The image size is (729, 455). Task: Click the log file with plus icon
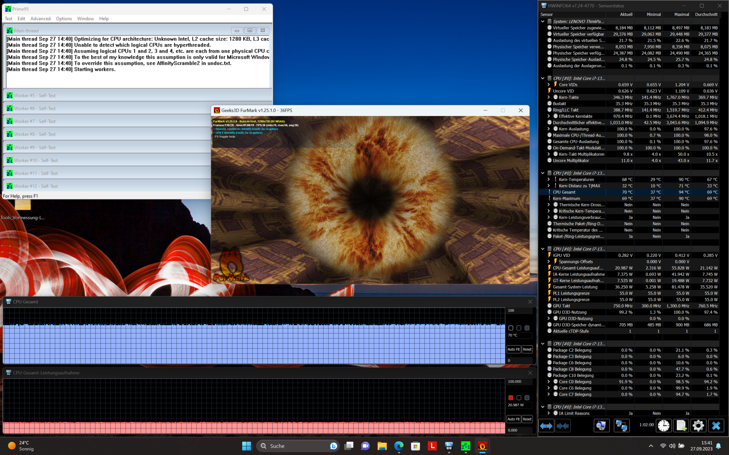pos(681,426)
